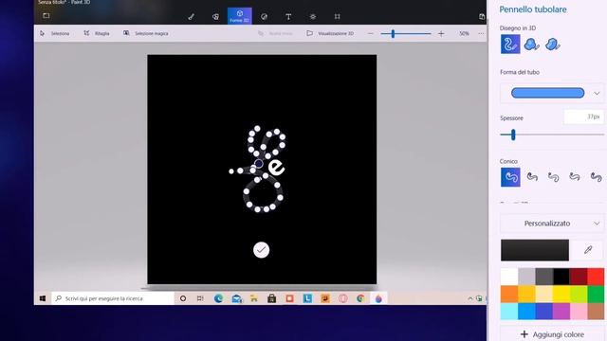The height and width of the screenshot is (341, 607).
Task: Pick the orange color swatch
Action: [x=509, y=294]
